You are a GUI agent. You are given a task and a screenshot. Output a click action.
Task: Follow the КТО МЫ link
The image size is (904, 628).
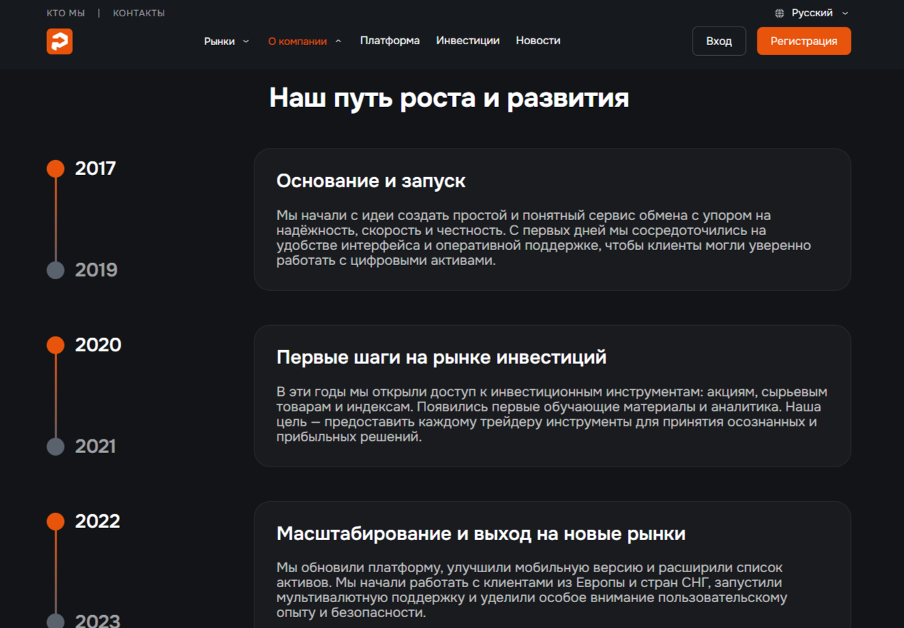tap(65, 13)
